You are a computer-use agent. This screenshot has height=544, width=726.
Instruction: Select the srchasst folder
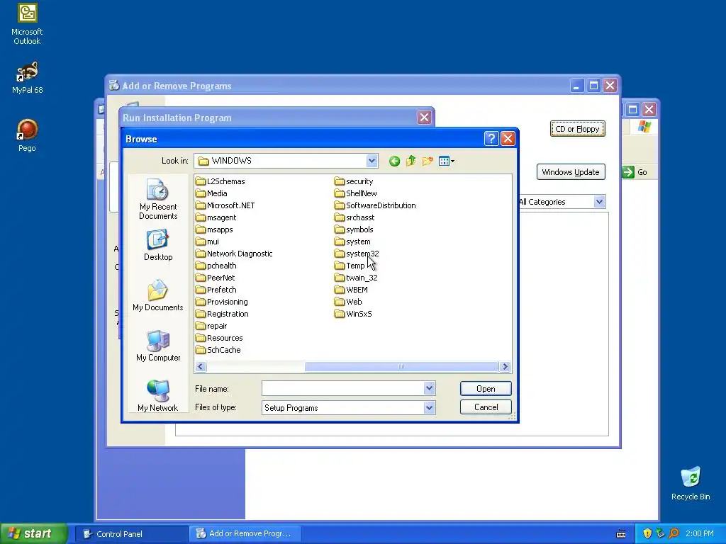click(354, 217)
